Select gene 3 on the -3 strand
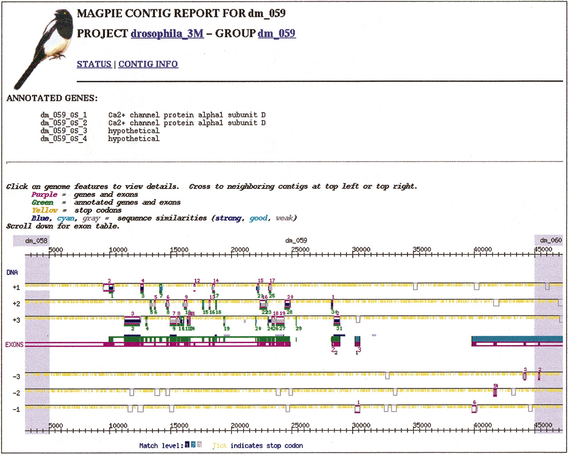This screenshot has height=454, width=568. (525, 376)
